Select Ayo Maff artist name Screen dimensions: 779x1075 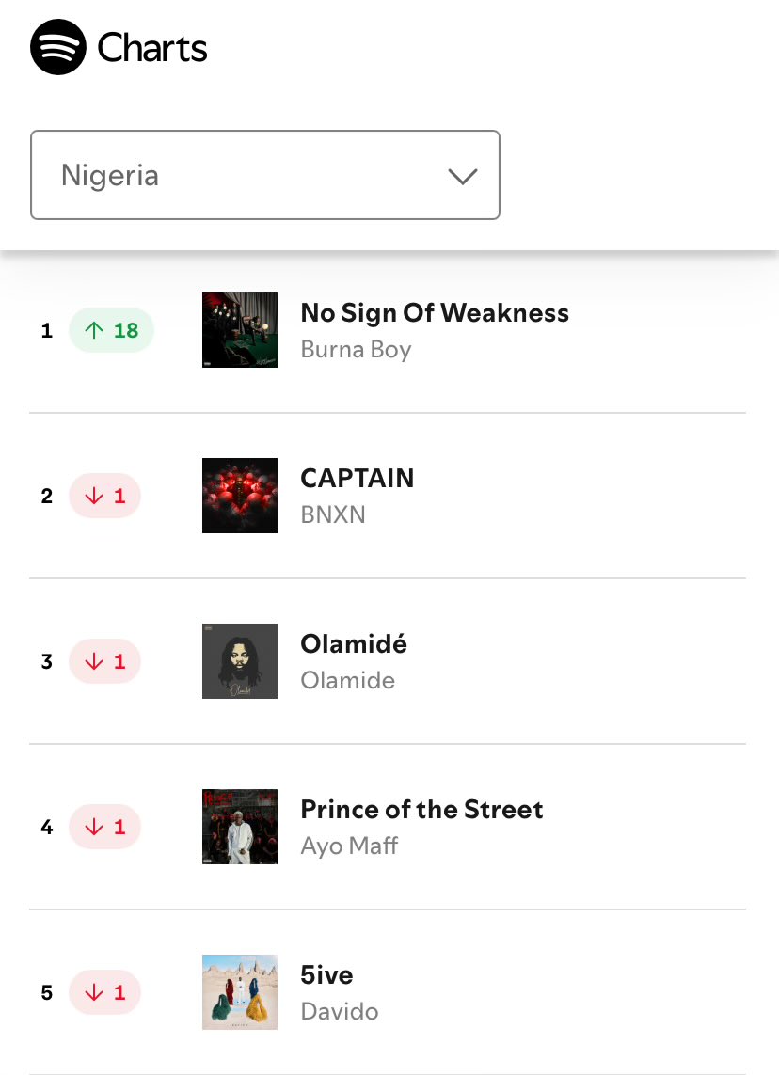[x=349, y=846]
